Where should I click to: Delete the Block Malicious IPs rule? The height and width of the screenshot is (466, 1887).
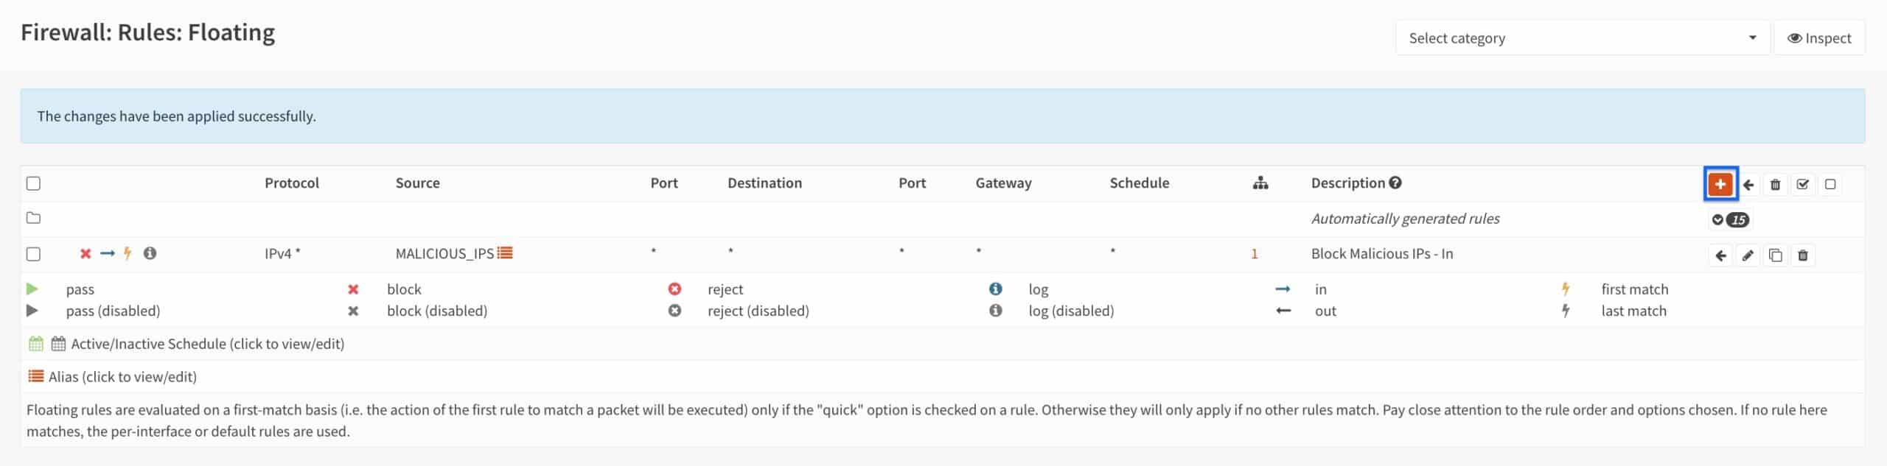point(1802,255)
